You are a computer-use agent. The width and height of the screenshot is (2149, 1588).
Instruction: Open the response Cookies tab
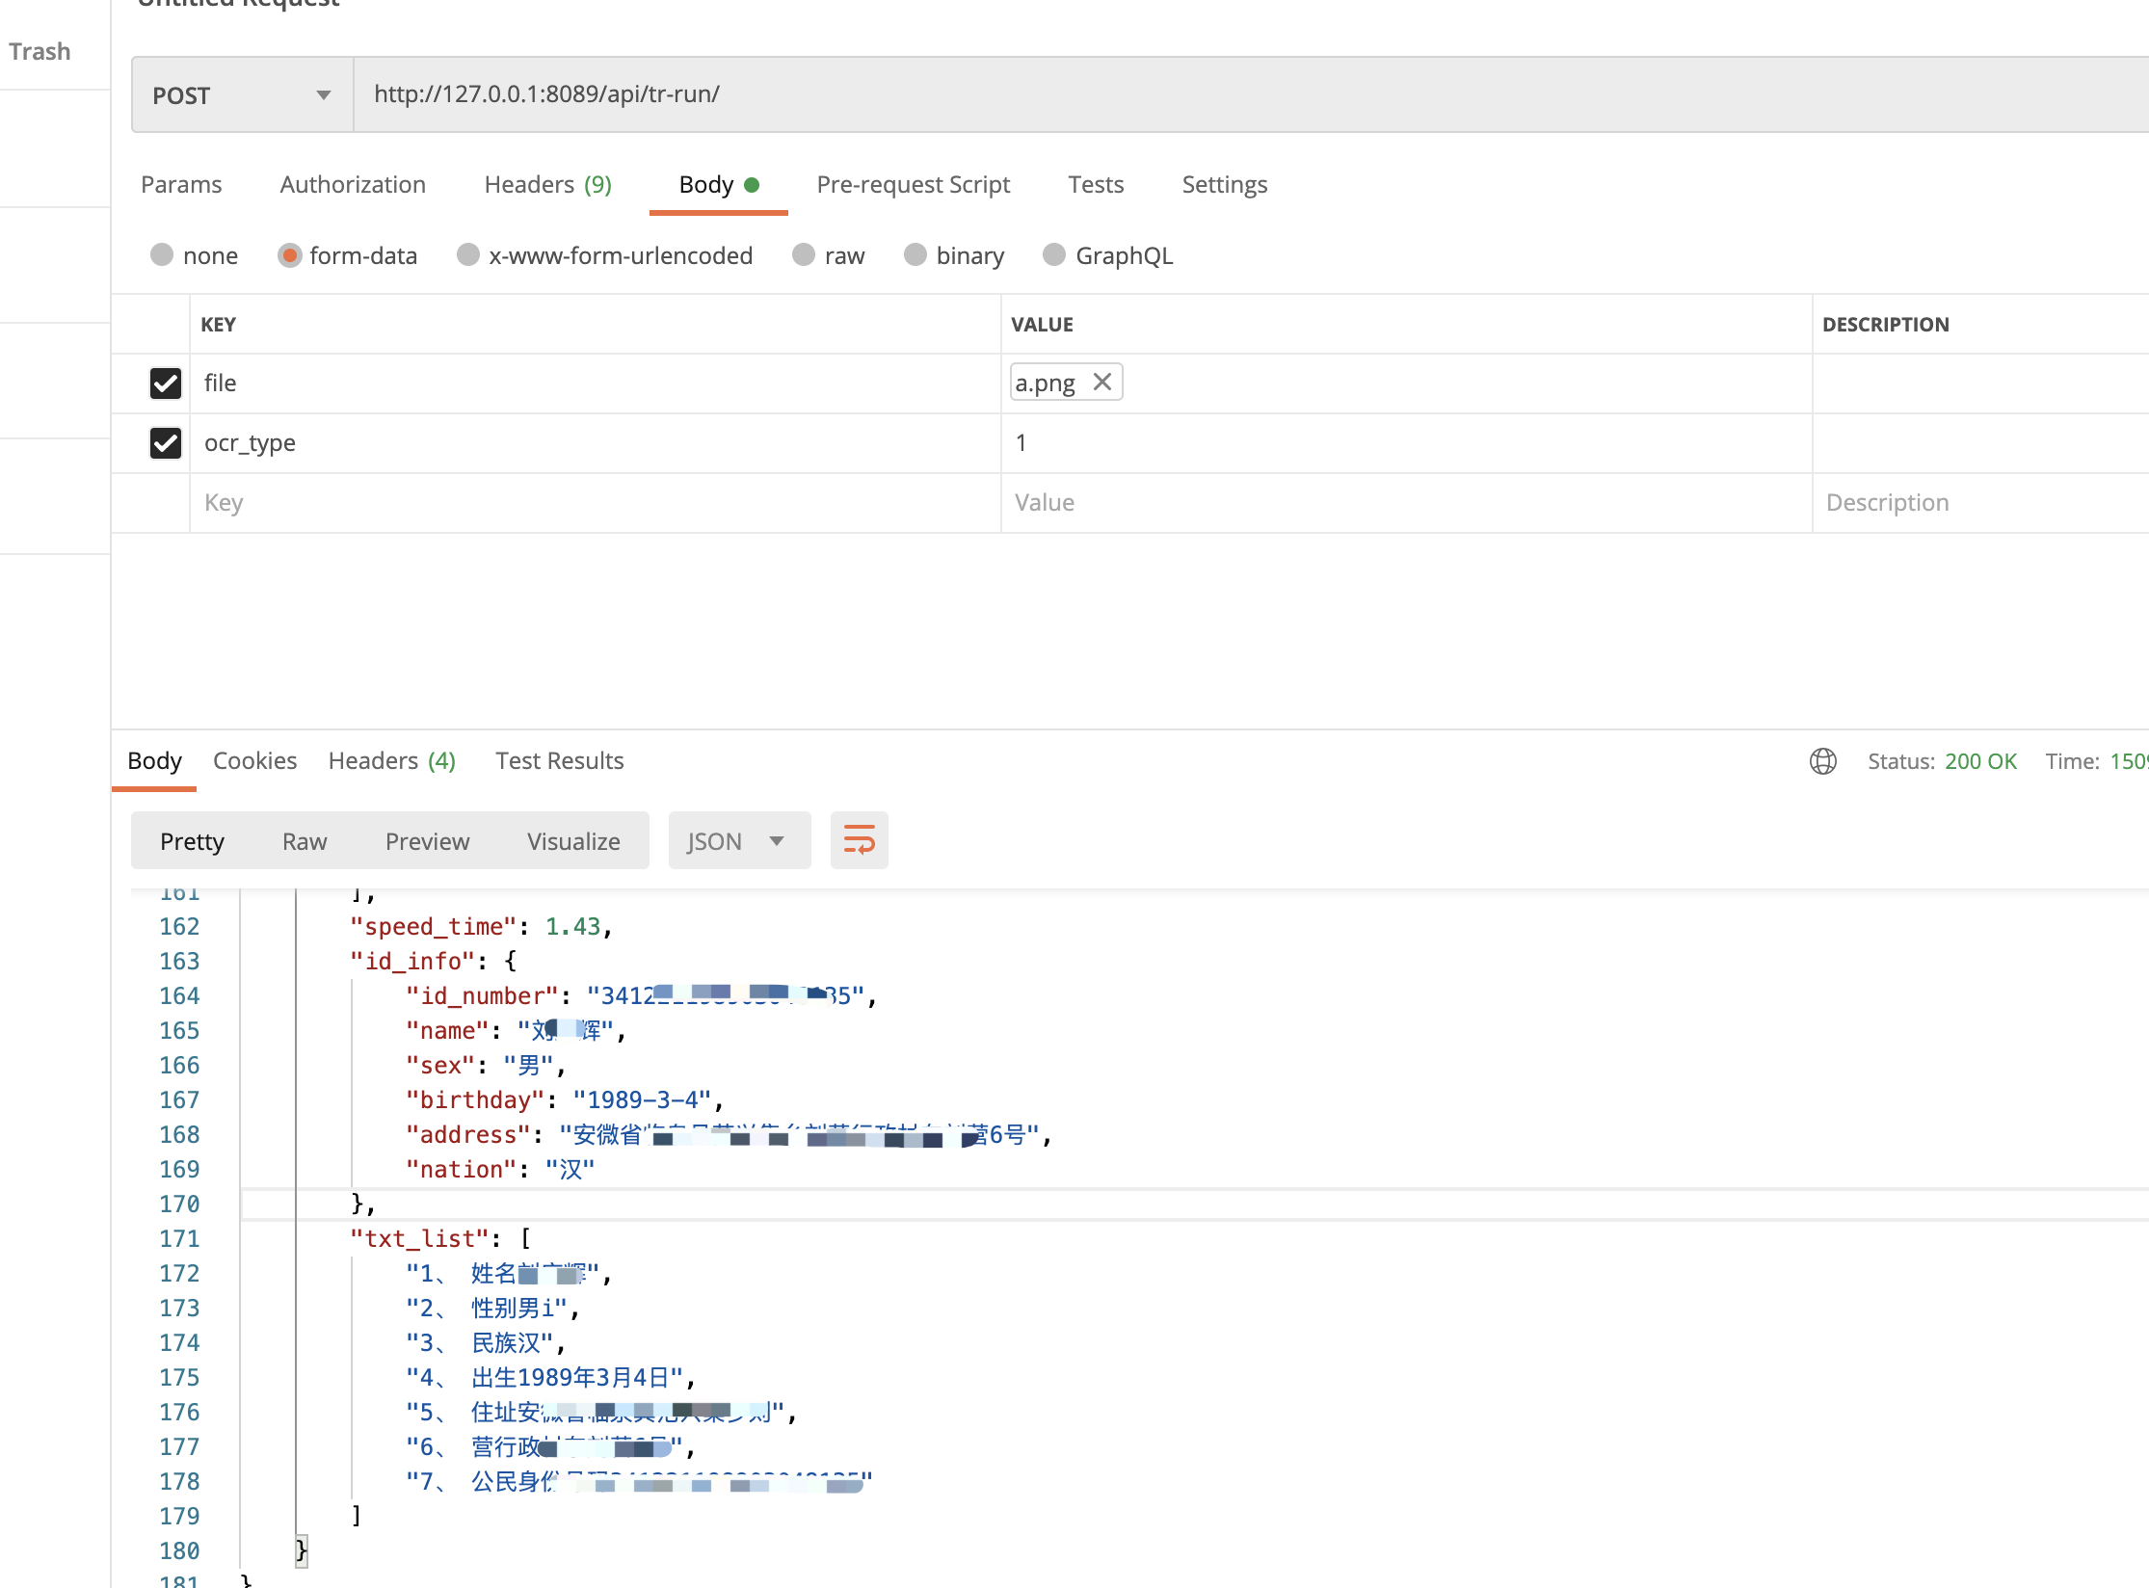pos(254,761)
